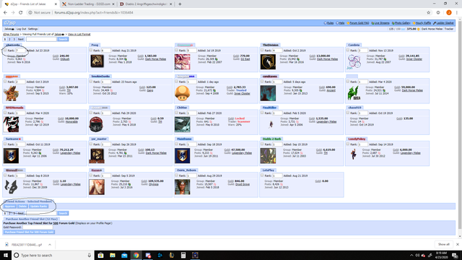
Task: Click the orange mushroom avatar
Action: pos(183,93)
